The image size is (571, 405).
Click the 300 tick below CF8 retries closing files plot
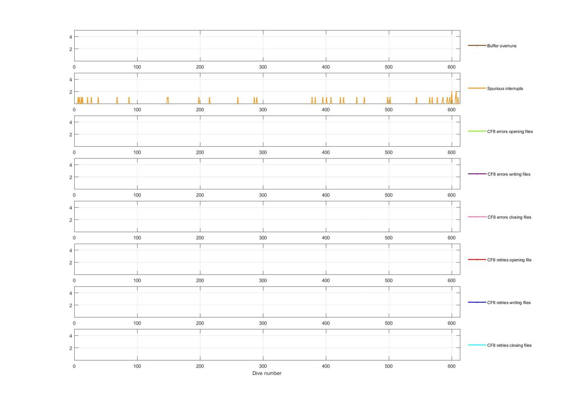263,366
